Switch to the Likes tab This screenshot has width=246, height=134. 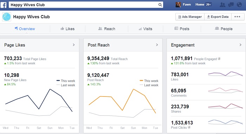pos(67,29)
